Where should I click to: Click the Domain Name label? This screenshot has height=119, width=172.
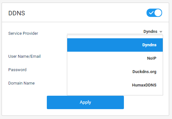click(21, 83)
